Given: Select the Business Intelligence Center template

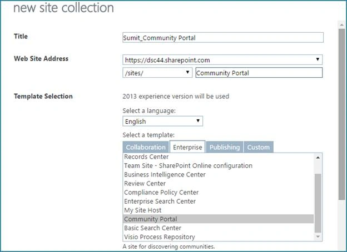Looking at the screenshot, I should [x=218, y=174].
